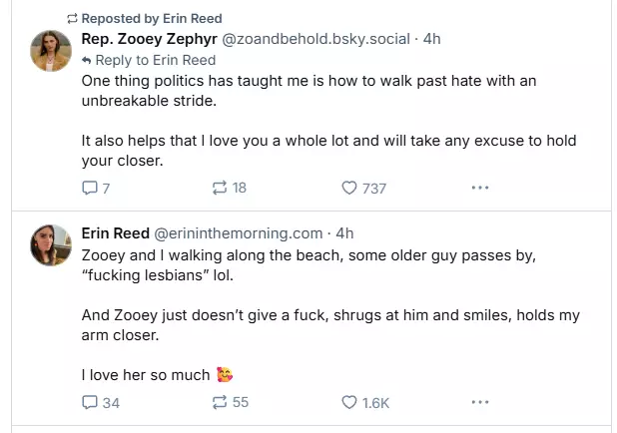The height and width of the screenshot is (433, 617).
Task: Click Erin Reed's display name
Action: (115, 233)
